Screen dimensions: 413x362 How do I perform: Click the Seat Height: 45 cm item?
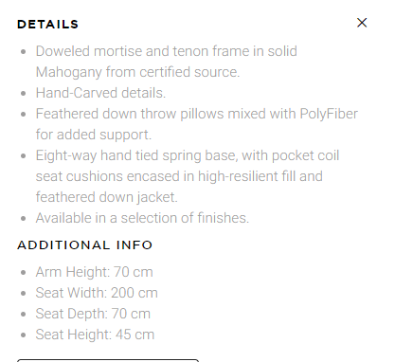coord(95,335)
